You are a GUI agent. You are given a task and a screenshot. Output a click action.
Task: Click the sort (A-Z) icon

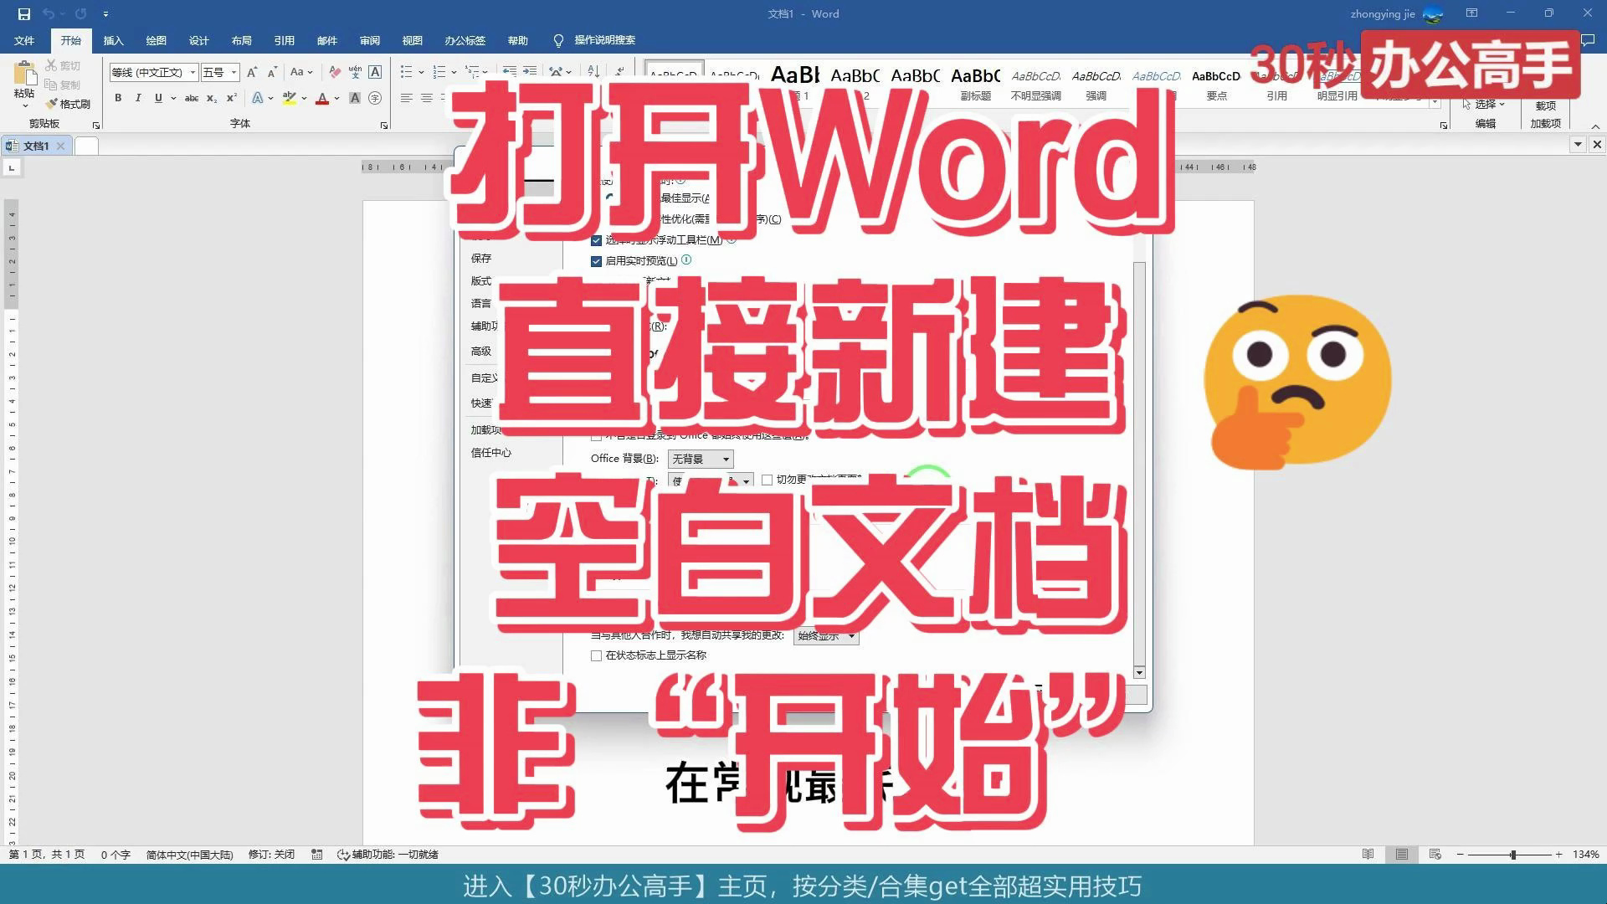click(593, 72)
